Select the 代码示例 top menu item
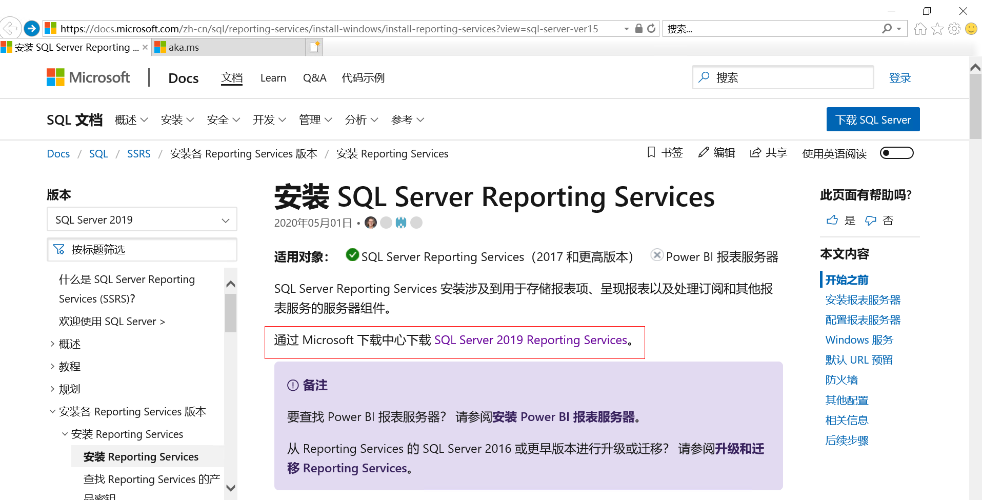The width and height of the screenshot is (982, 500). tap(363, 78)
